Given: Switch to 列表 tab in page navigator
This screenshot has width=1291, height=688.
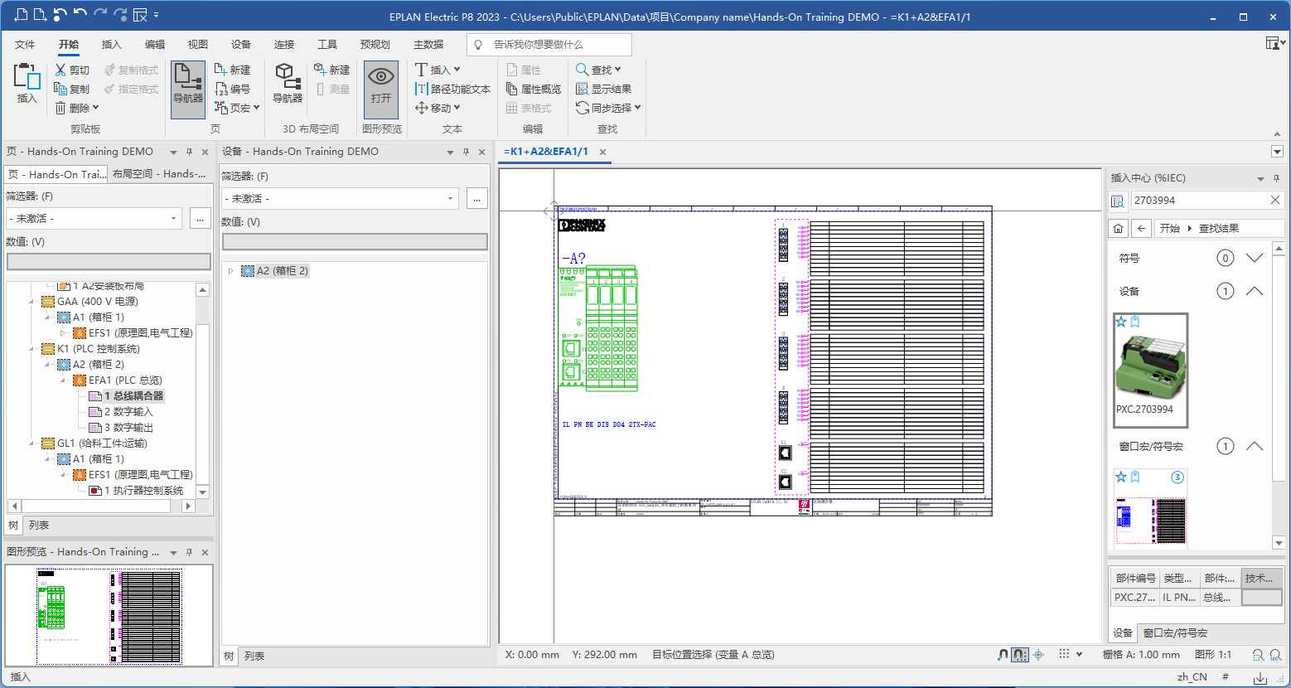Looking at the screenshot, I should coord(39,526).
